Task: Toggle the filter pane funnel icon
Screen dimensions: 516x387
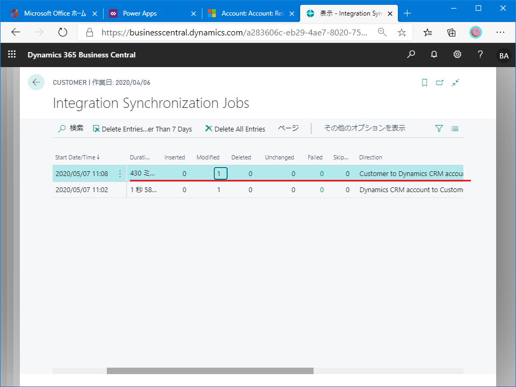Action: (x=439, y=128)
